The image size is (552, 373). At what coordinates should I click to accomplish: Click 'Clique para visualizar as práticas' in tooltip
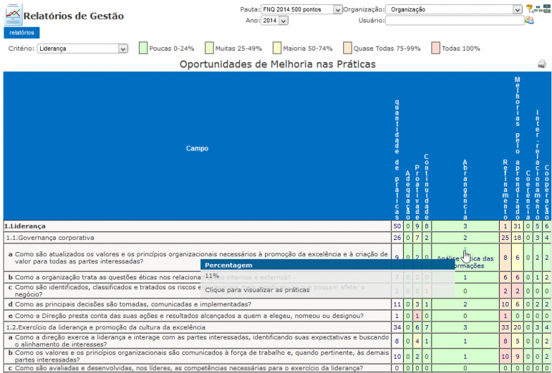click(257, 289)
